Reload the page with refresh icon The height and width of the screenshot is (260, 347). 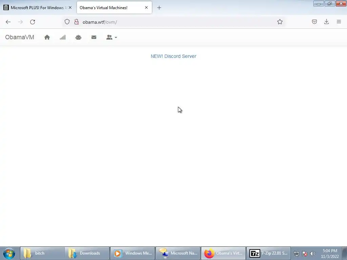click(33, 22)
